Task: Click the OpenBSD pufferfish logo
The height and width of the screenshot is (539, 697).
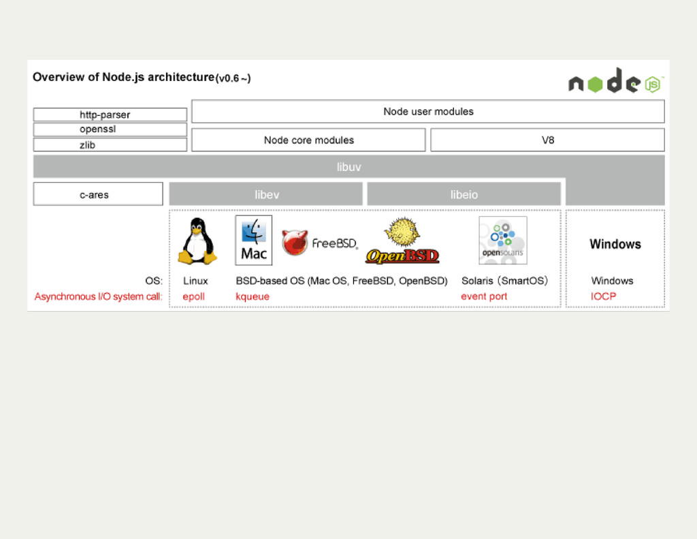Action: click(402, 241)
